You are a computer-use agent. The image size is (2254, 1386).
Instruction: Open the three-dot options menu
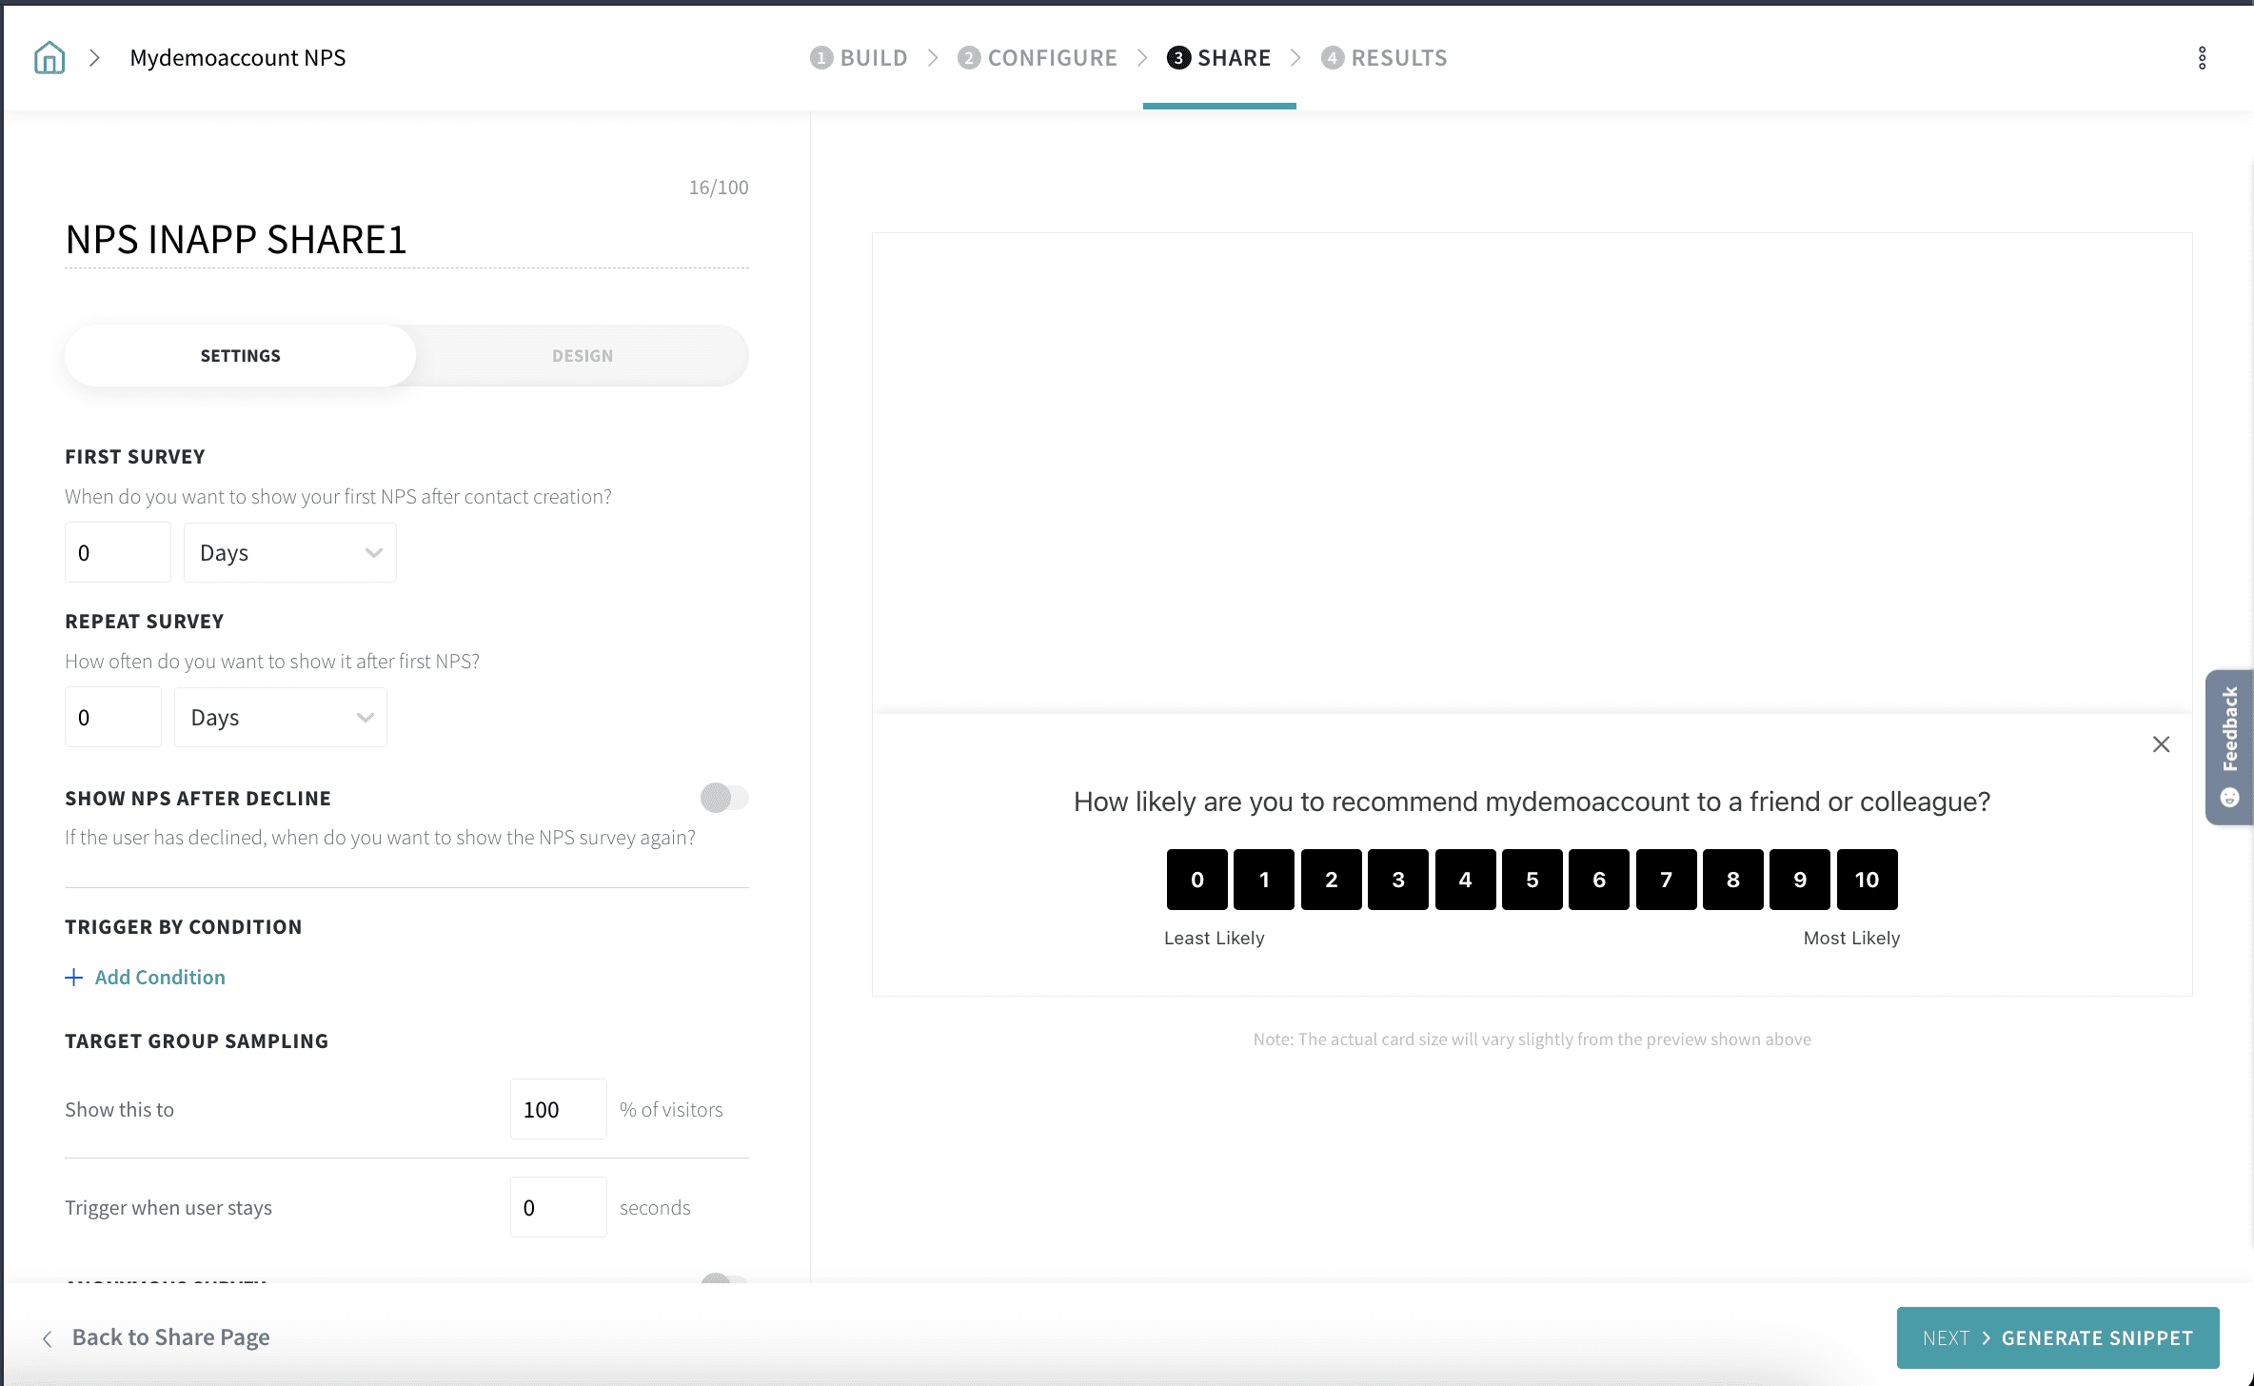tap(2202, 58)
